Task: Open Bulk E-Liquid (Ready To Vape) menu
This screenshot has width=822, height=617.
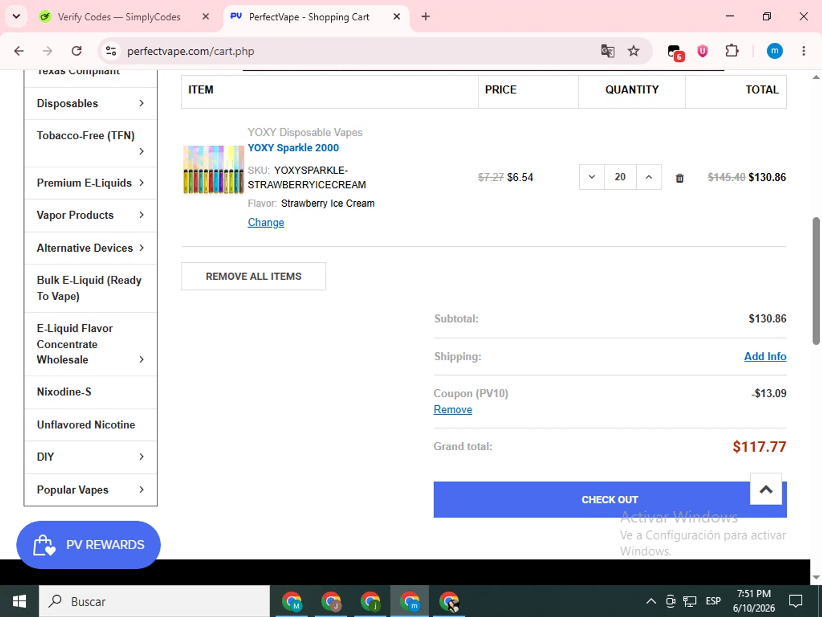Action: click(89, 288)
